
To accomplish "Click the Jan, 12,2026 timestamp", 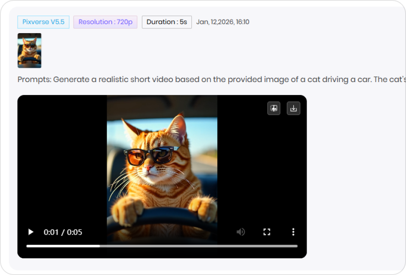I will [223, 22].
